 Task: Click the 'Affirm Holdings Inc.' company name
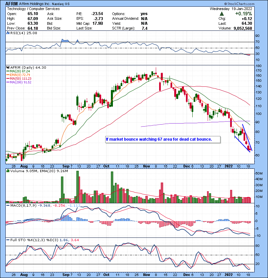[x=35, y=4]
